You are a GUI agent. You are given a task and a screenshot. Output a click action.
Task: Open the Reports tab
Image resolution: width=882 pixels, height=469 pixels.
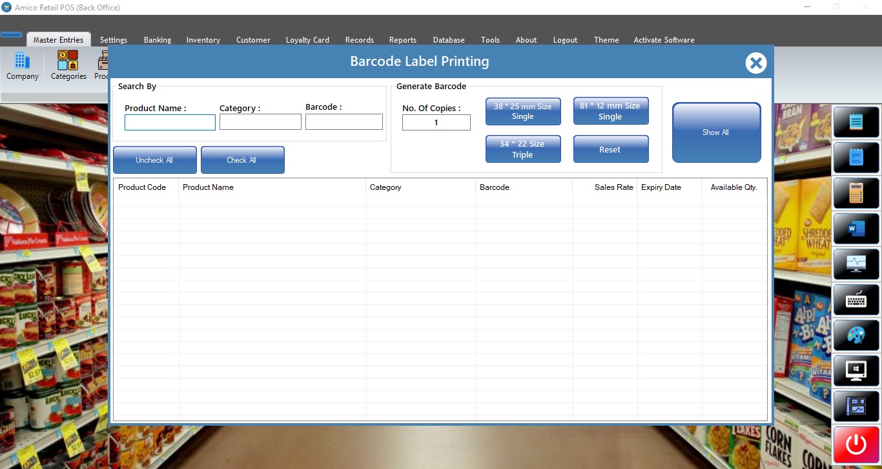tap(403, 40)
